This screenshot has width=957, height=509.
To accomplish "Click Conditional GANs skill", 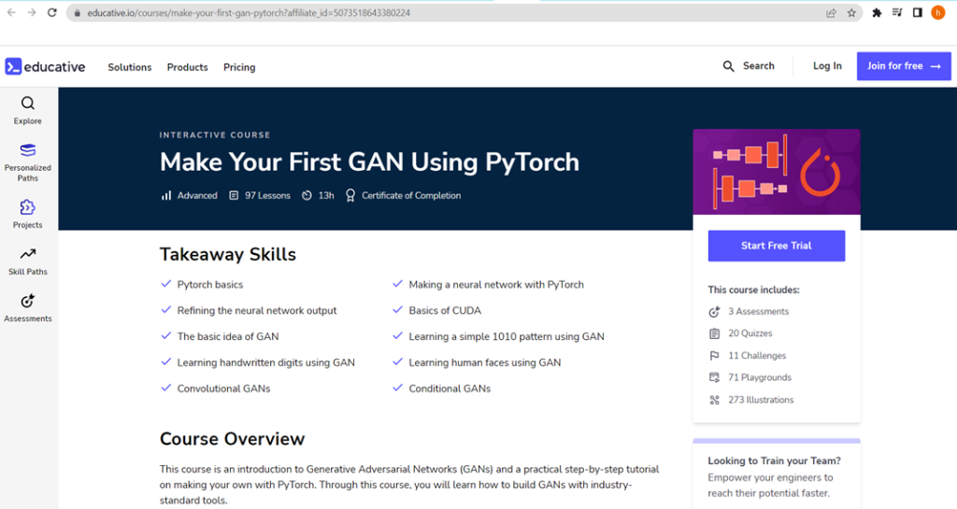I will click(450, 389).
